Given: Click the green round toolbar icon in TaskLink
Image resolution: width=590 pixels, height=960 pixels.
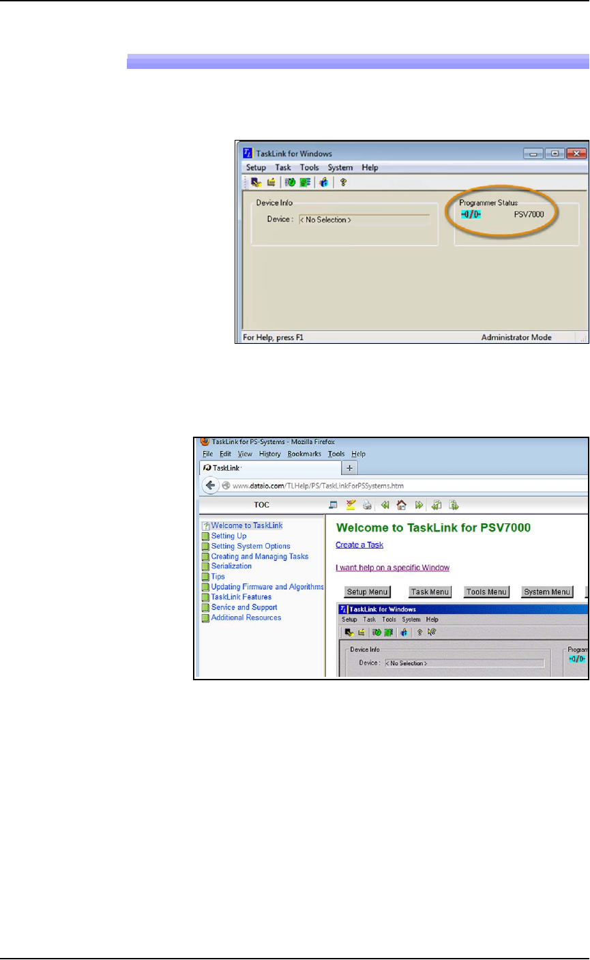Looking at the screenshot, I should point(290,182).
